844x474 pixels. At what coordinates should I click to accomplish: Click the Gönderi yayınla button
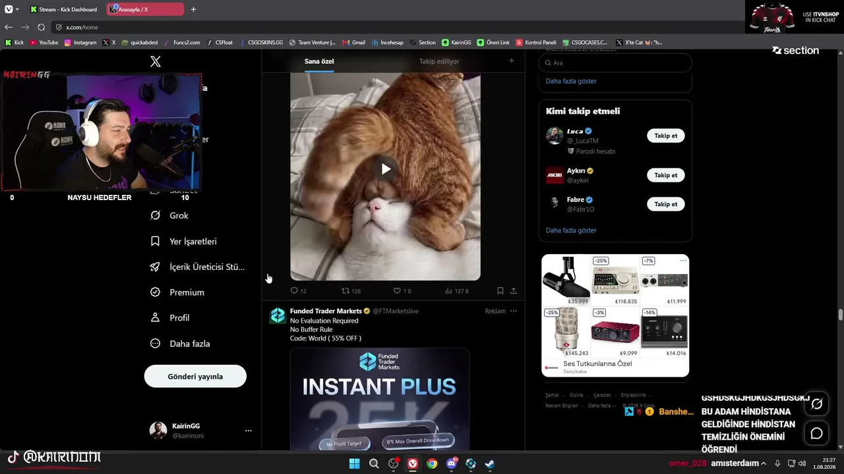[195, 377]
